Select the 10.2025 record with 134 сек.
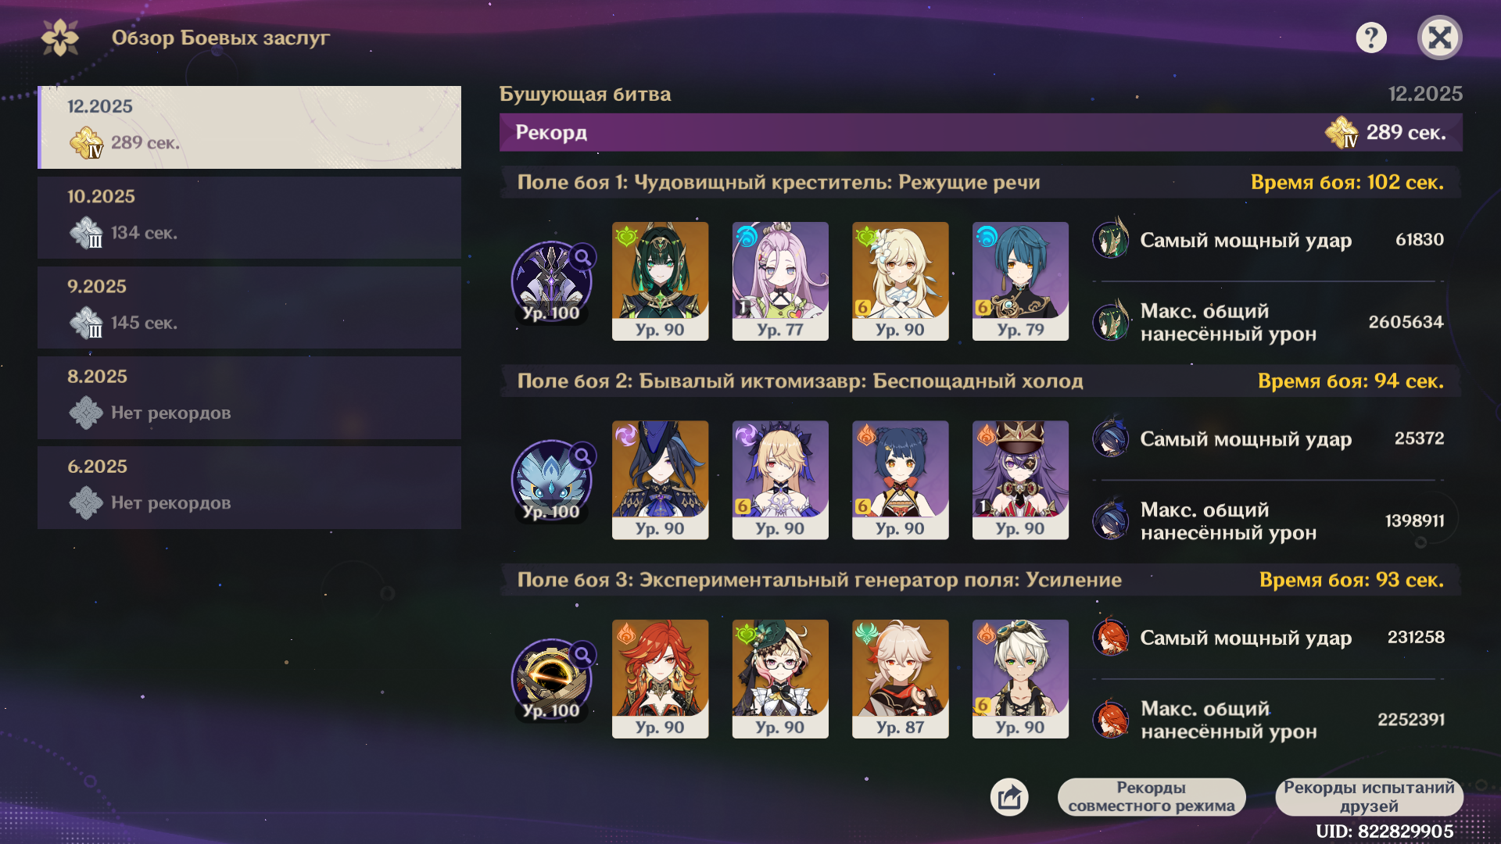 [x=249, y=217]
